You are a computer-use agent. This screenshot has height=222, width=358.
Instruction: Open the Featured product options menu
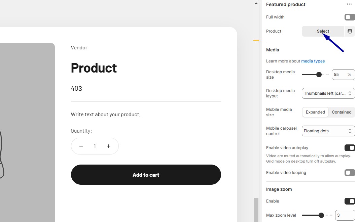click(349, 4)
